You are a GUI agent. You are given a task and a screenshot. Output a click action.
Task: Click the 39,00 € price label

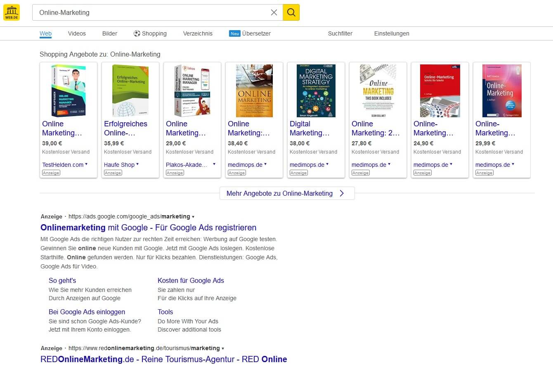52,143
